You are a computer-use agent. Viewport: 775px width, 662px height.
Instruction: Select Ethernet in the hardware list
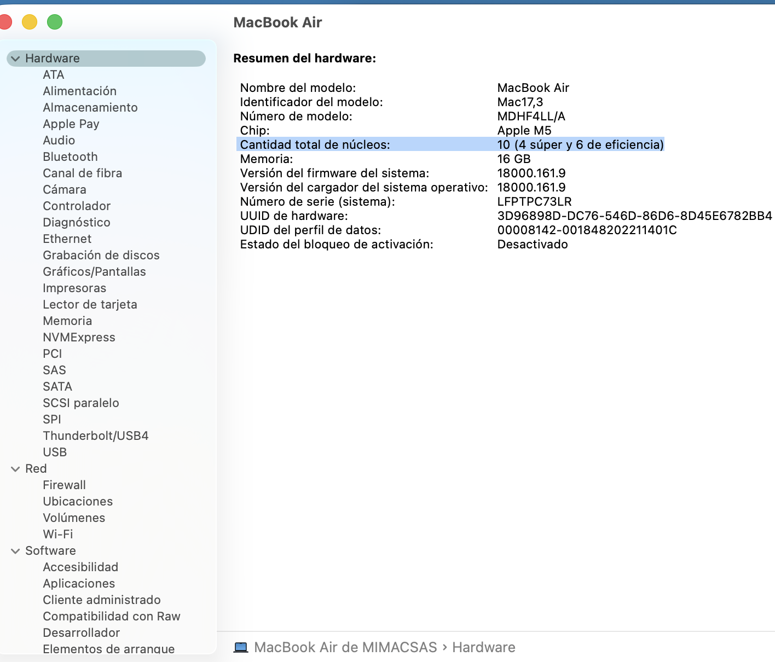[x=67, y=239]
